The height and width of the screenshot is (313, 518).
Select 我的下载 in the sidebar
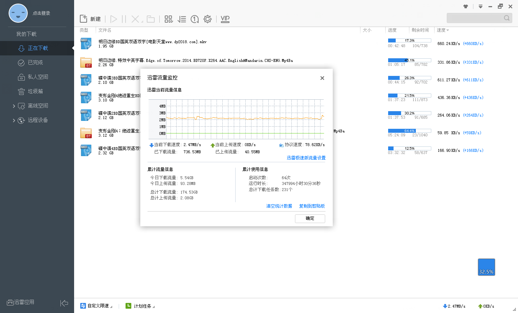(x=26, y=34)
